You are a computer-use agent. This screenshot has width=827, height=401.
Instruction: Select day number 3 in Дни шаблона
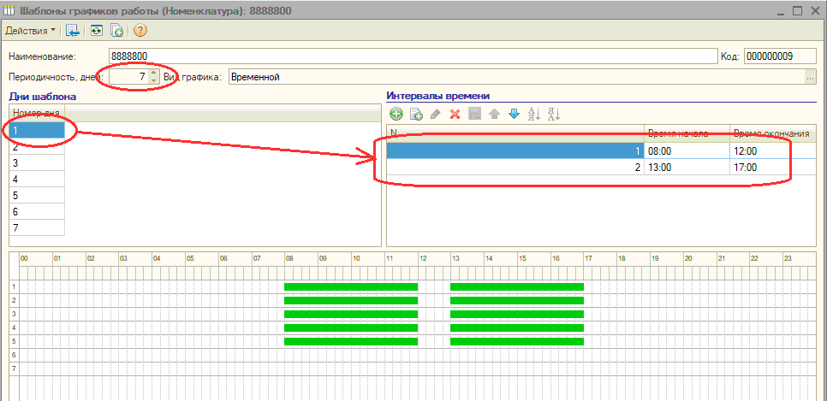coord(36,163)
